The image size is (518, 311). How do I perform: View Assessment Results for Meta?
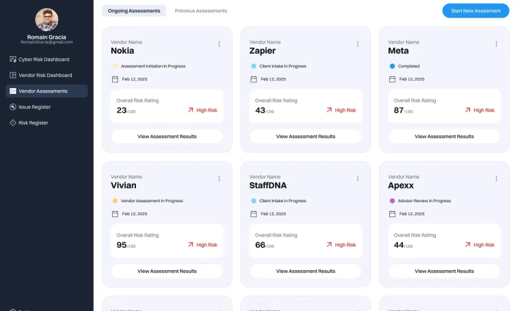click(444, 137)
